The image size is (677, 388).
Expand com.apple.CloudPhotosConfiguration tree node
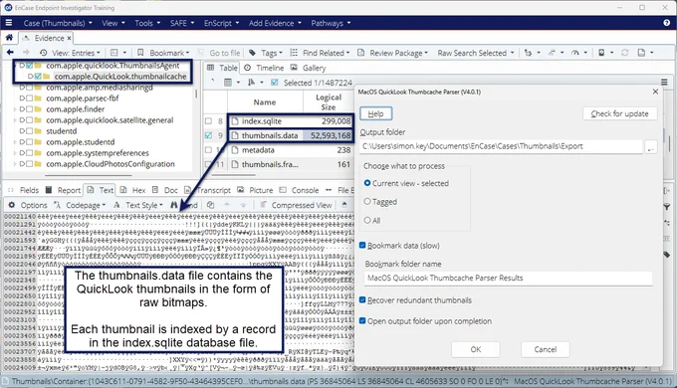(x=15, y=164)
